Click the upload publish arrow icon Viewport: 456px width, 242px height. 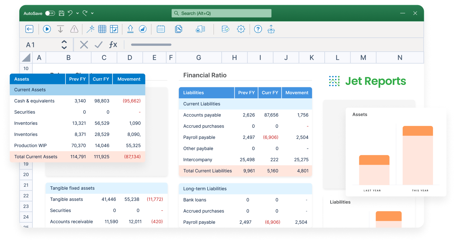tap(130, 29)
